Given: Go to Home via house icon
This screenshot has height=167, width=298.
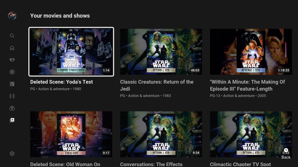Looking at the screenshot, I should (x=12, y=48).
